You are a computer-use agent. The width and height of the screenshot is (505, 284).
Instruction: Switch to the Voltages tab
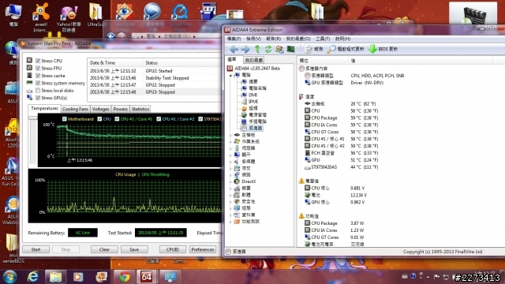tap(100, 109)
